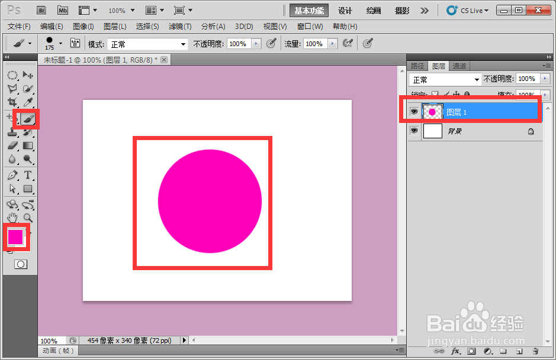Image resolution: width=556 pixels, height=360 pixels.
Task: Select the Zoom tool in toolbox
Action: 28,218
